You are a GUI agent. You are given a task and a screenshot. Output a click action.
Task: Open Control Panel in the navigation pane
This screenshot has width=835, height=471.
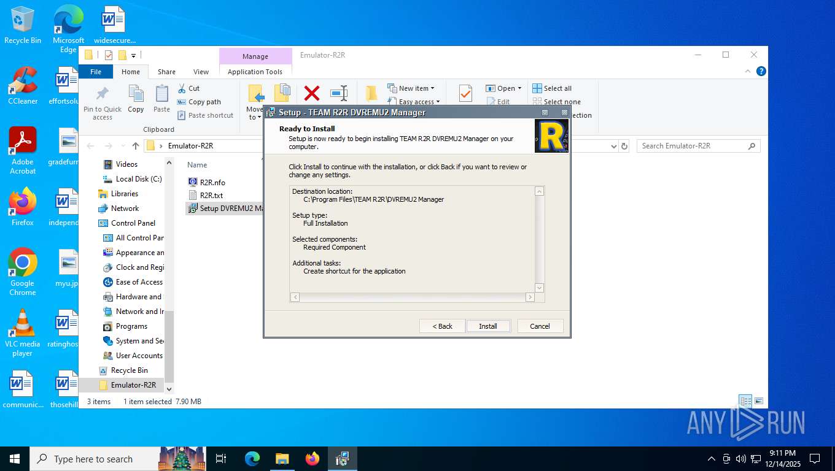pyautogui.click(x=126, y=223)
